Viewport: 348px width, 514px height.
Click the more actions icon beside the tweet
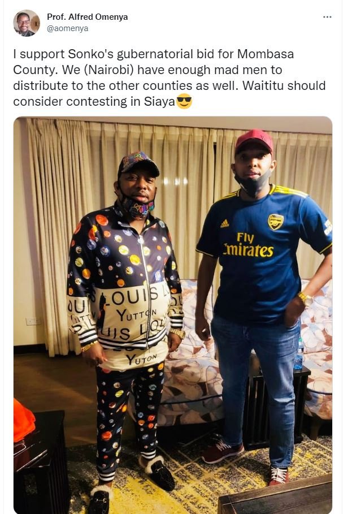pyautogui.click(x=327, y=17)
